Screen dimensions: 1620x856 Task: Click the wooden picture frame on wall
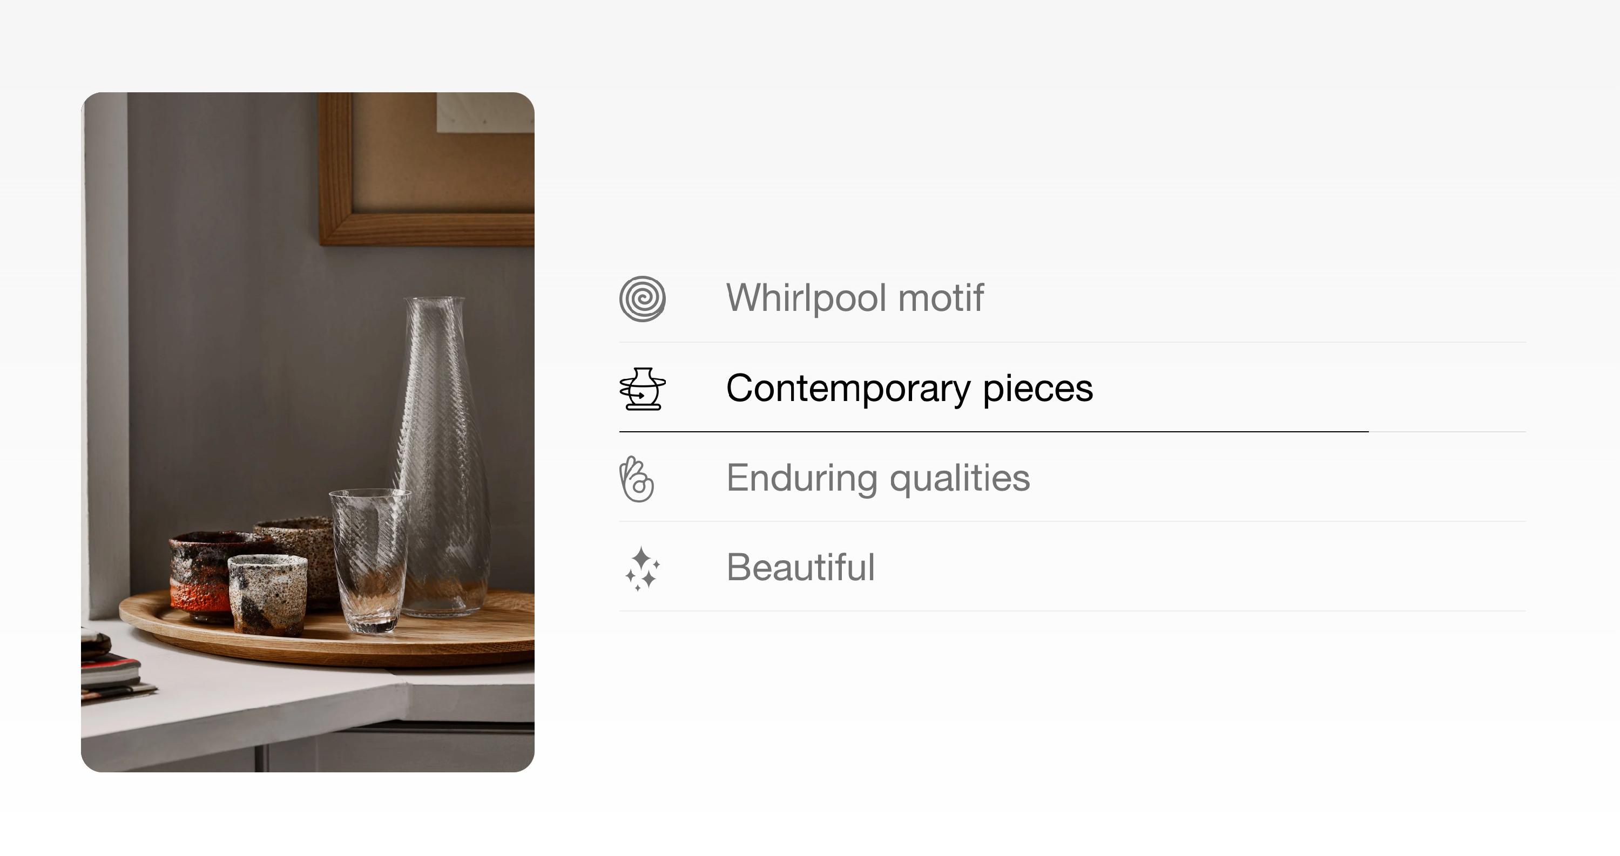coord(427,168)
